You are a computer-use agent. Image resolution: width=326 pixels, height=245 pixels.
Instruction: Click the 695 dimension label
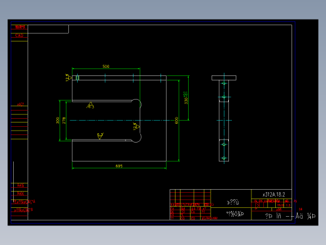(x=119, y=166)
